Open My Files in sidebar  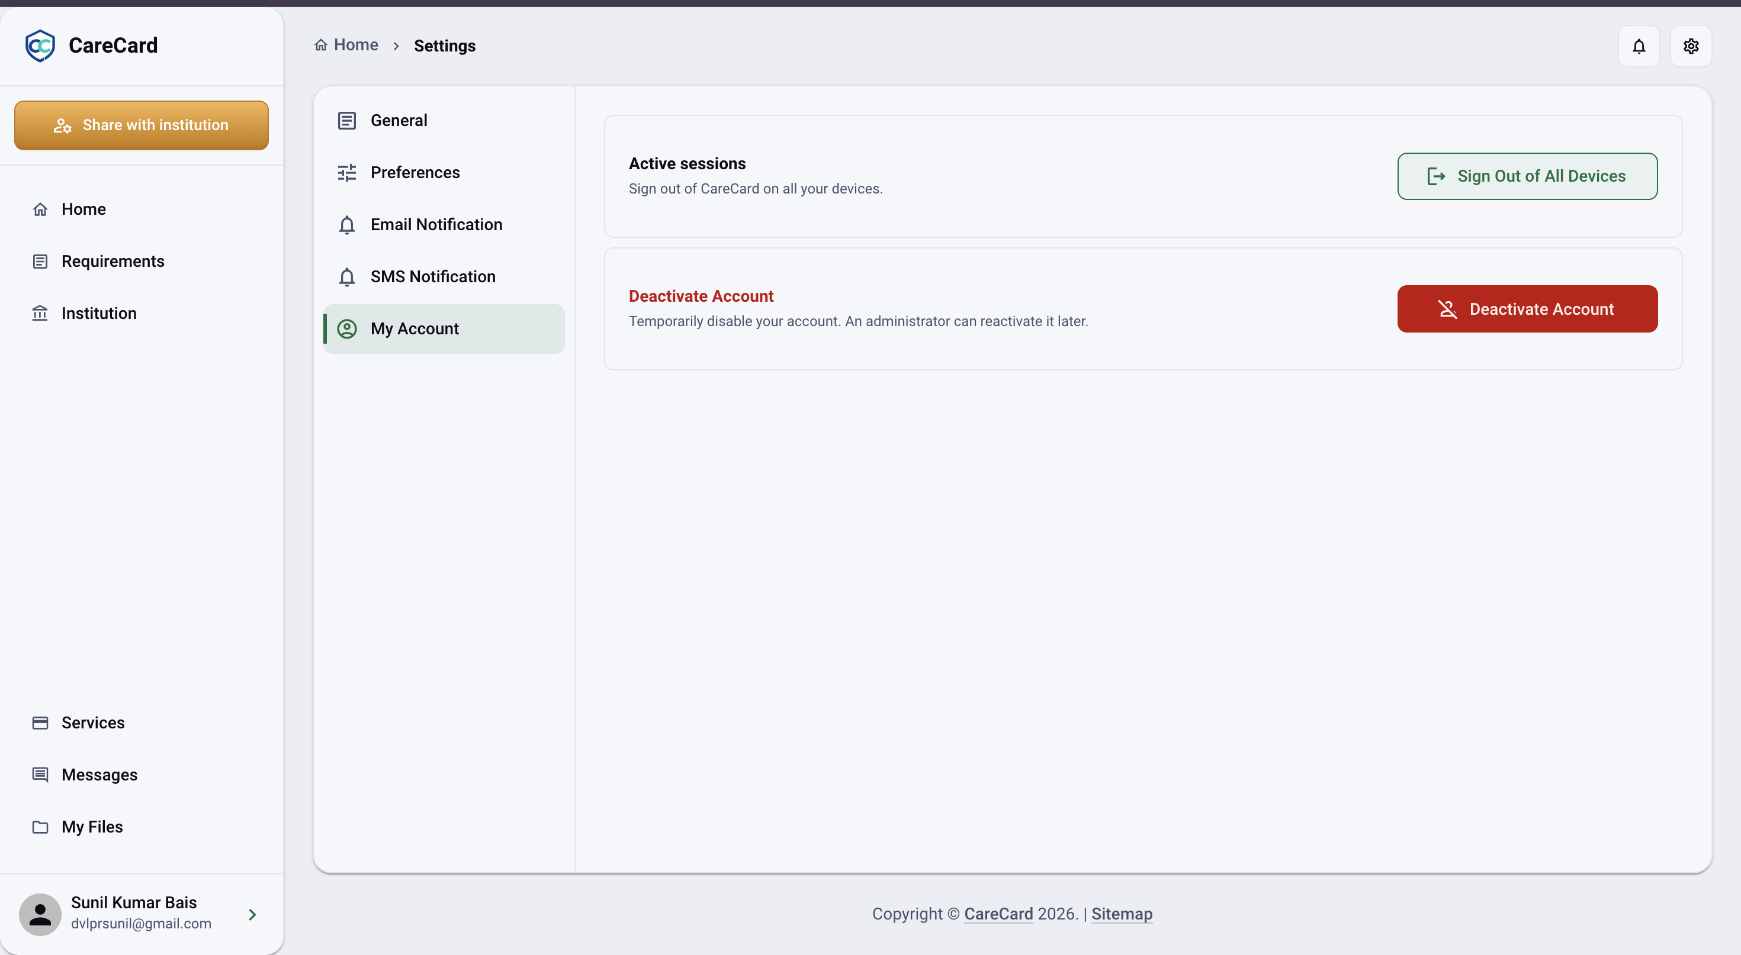pos(142,827)
